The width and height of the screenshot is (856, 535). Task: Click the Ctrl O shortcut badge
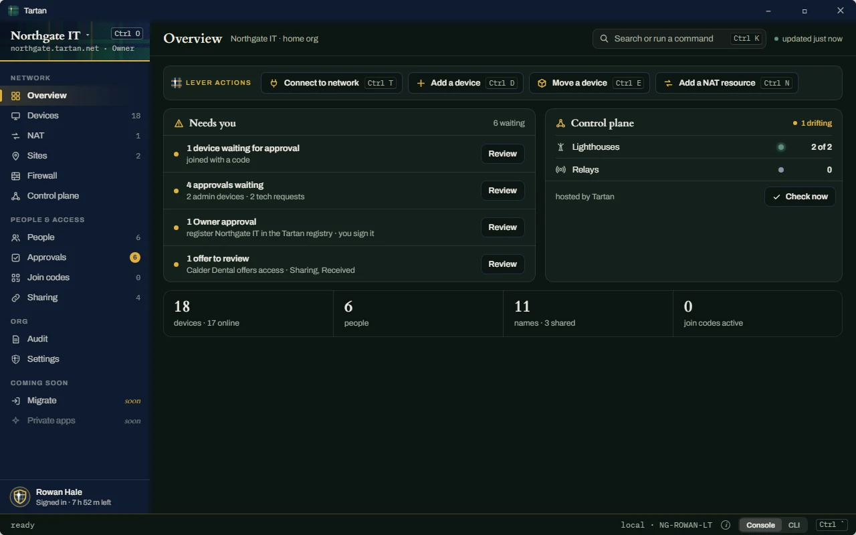point(127,33)
